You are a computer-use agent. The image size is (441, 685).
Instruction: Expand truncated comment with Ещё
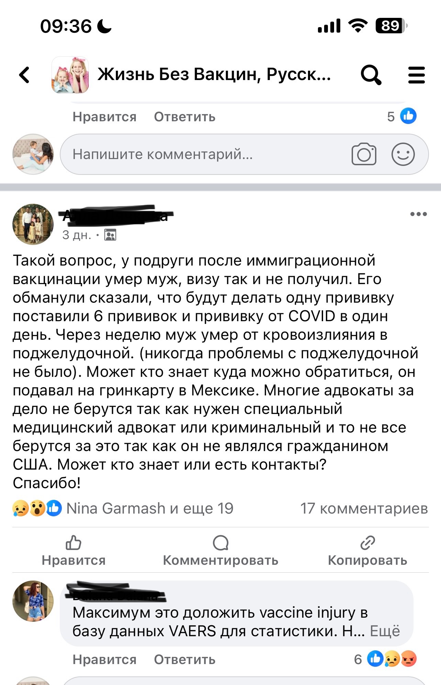(x=385, y=631)
